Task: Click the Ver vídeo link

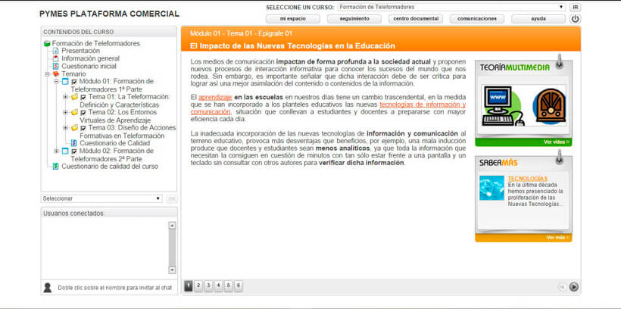Action: 556,142
